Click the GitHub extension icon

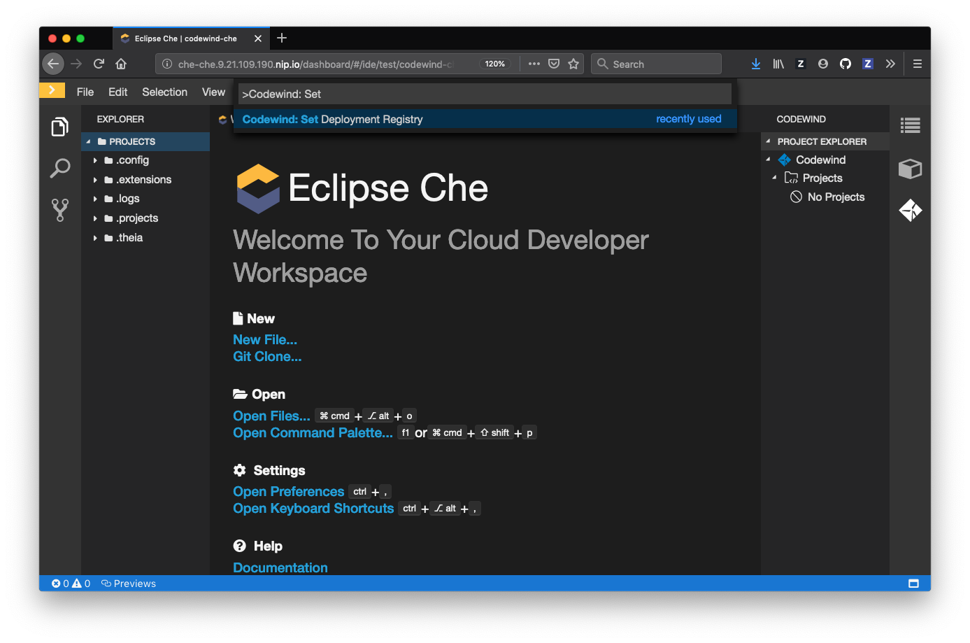click(x=846, y=64)
